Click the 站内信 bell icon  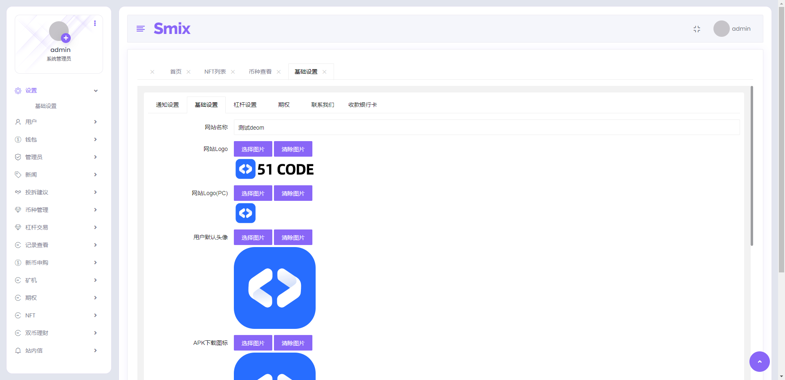coord(18,350)
